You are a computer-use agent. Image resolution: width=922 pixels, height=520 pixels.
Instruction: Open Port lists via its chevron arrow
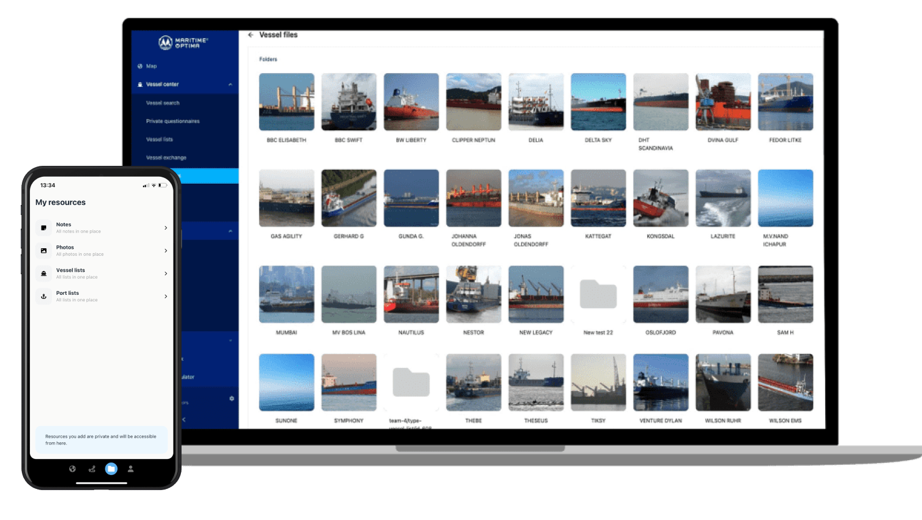(166, 296)
